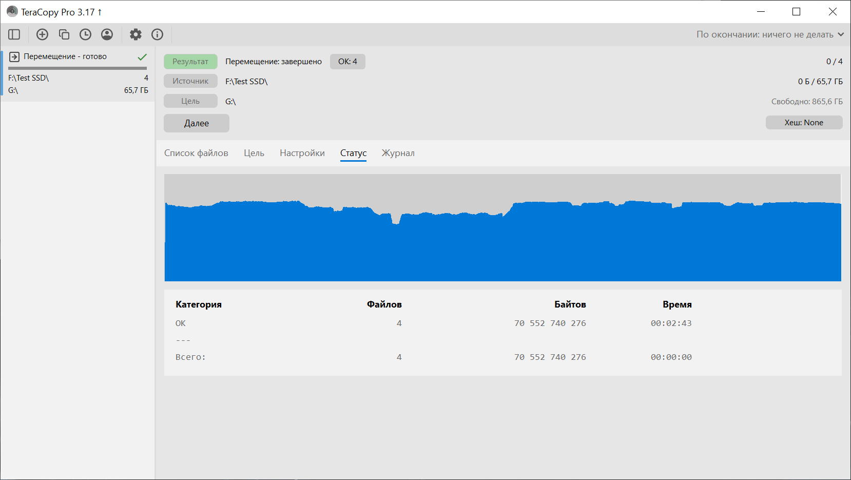Toggle the side panel layout icon
The height and width of the screenshot is (480, 851).
14,34
